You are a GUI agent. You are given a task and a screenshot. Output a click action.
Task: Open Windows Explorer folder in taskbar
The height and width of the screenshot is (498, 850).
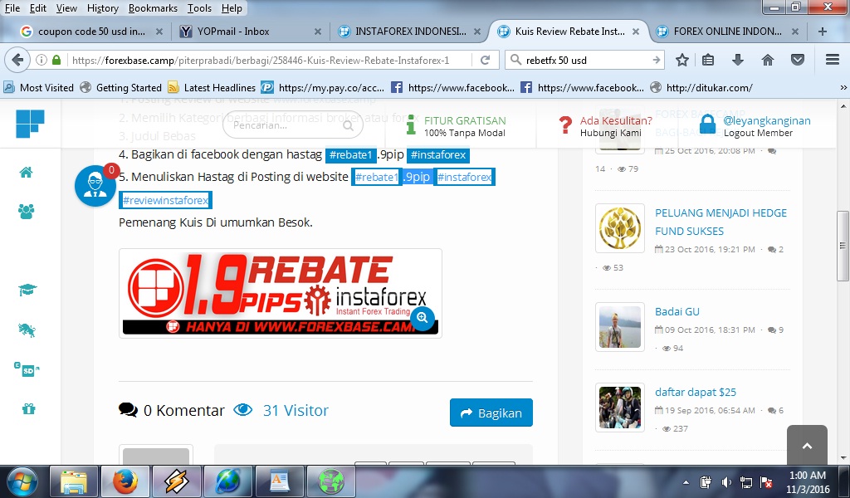click(74, 481)
